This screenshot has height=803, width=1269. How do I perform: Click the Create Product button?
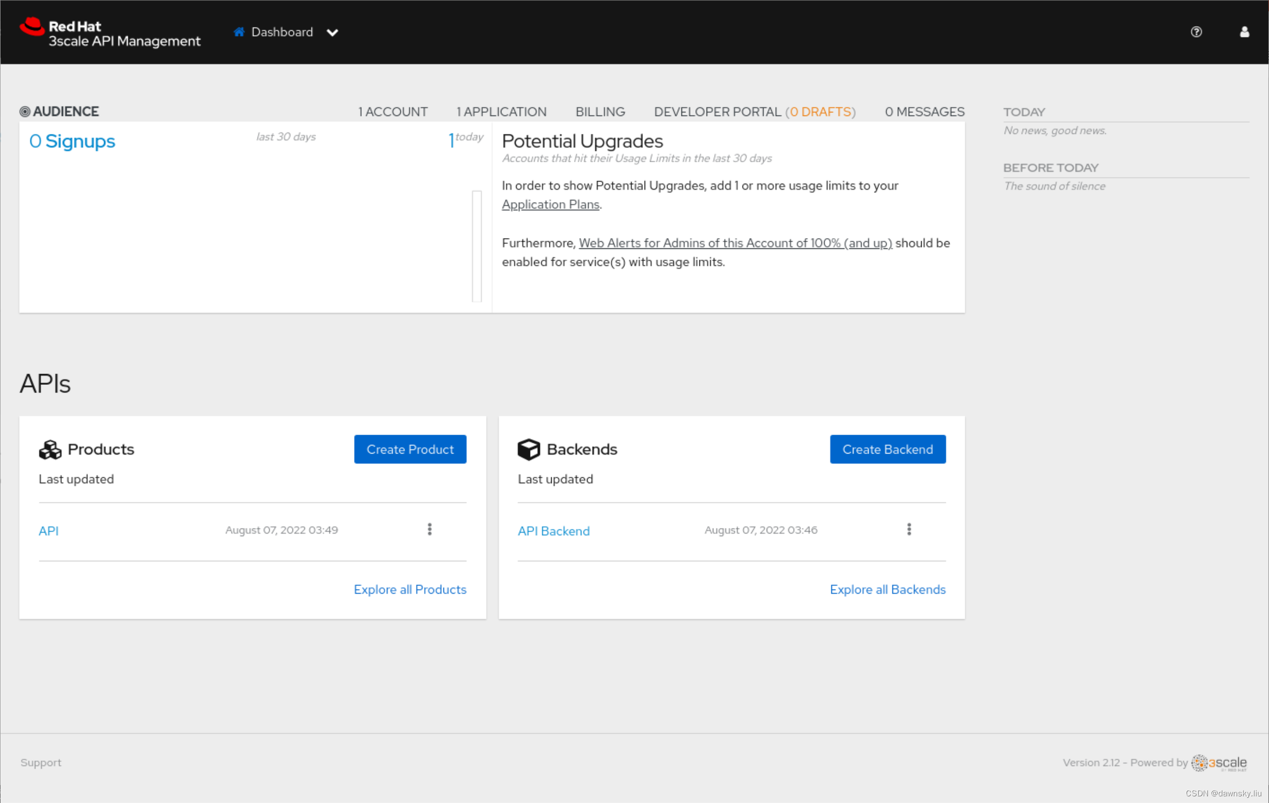point(410,449)
